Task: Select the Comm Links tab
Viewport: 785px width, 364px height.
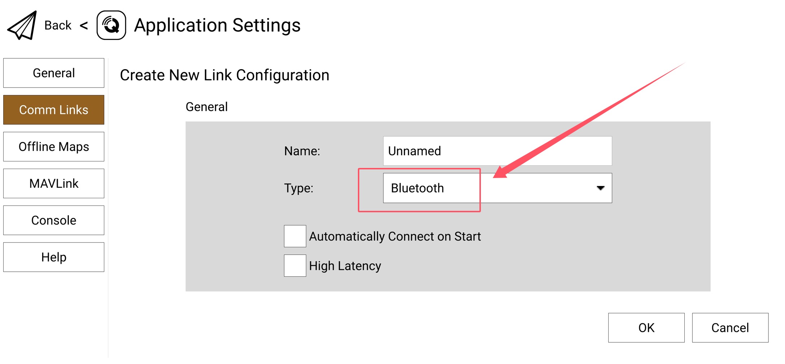Action: (54, 110)
